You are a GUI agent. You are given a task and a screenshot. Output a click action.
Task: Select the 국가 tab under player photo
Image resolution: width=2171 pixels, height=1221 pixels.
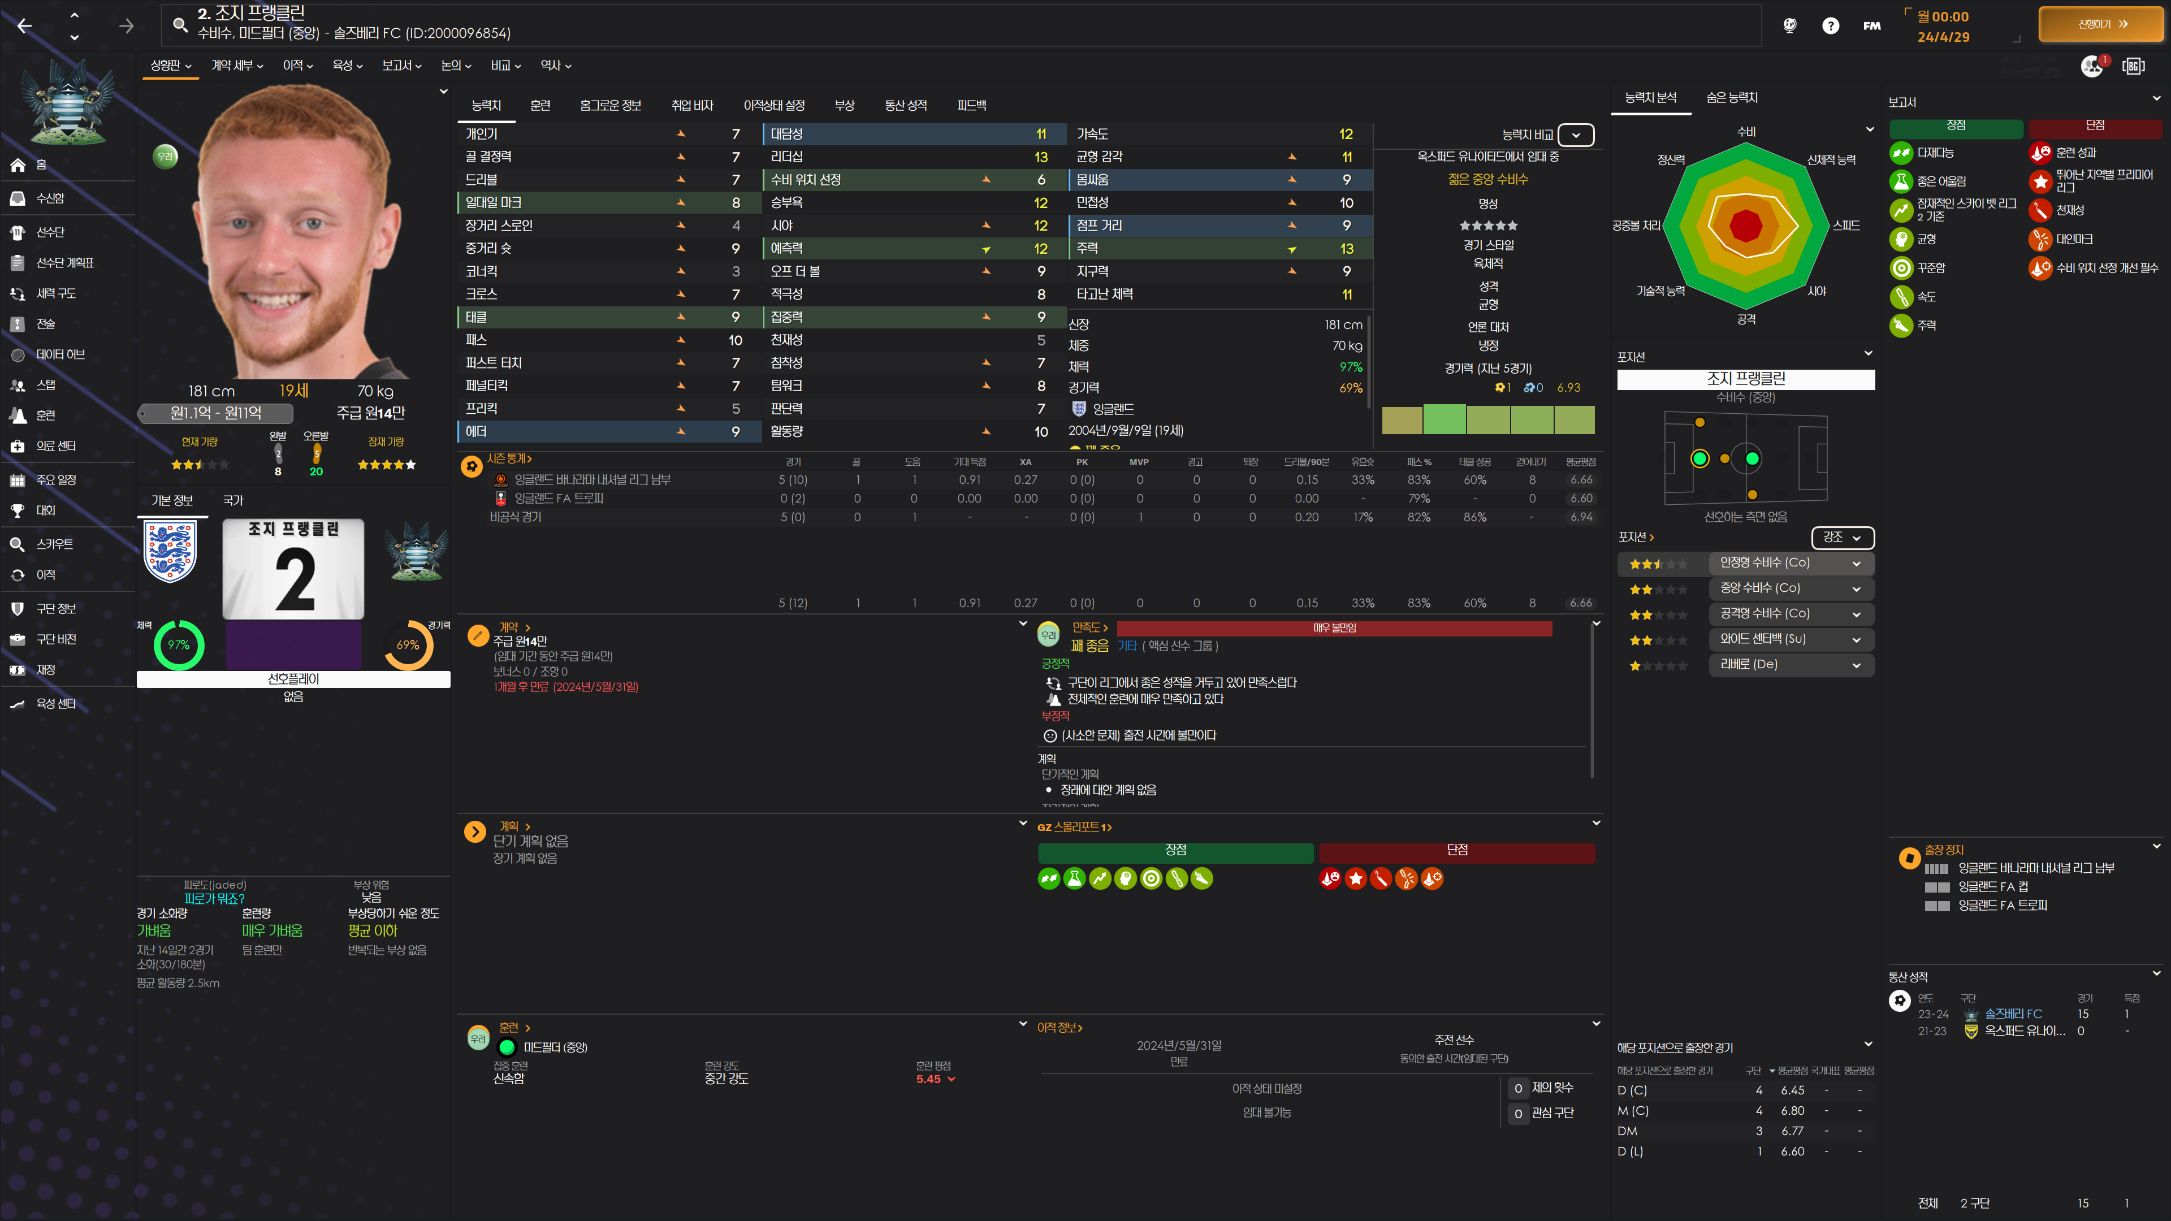tap(232, 500)
